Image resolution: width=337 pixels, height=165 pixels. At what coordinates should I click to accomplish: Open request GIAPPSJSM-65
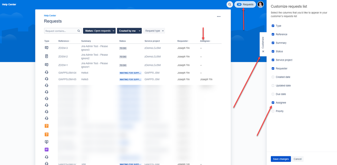tap(67, 79)
